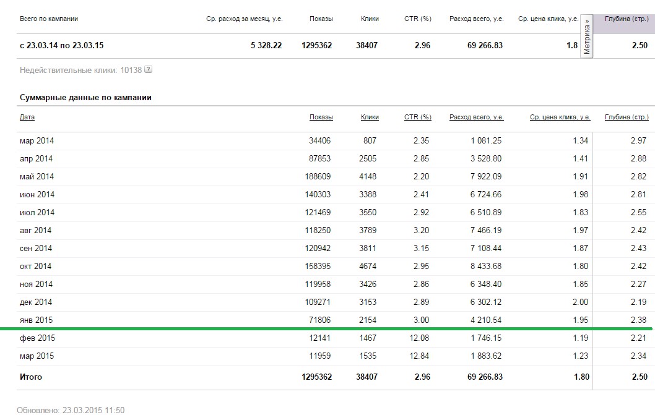
Task: Select the фев 2015 row
Action: click(x=334, y=338)
